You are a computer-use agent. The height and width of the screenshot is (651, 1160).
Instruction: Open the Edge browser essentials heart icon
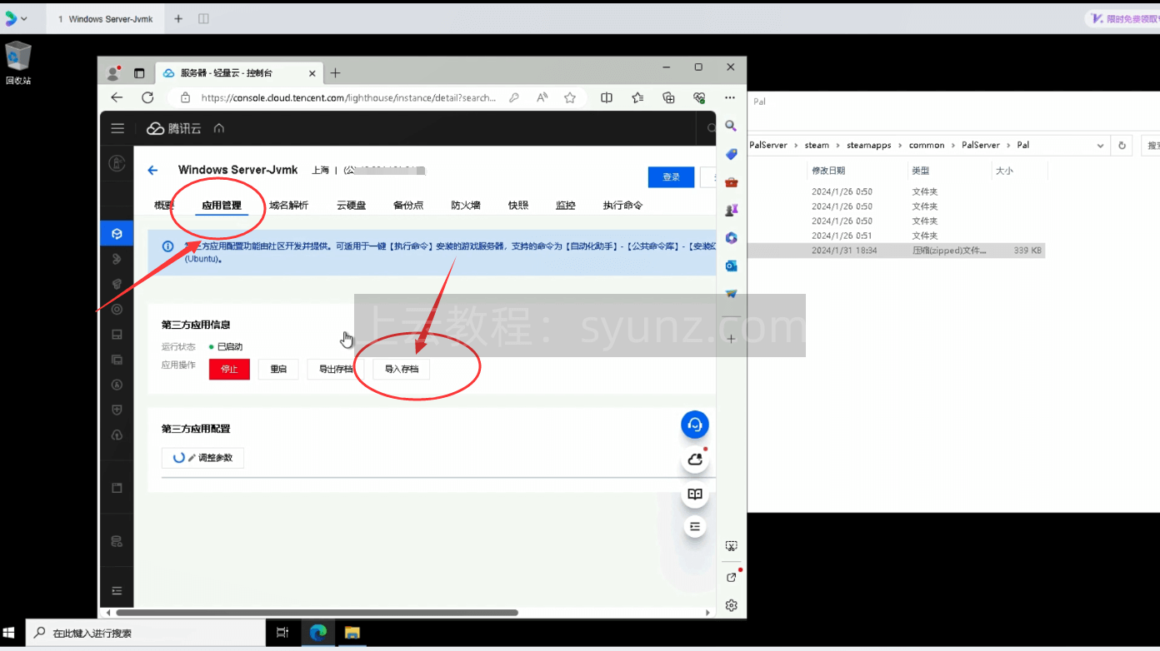click(x=699, y=97)
